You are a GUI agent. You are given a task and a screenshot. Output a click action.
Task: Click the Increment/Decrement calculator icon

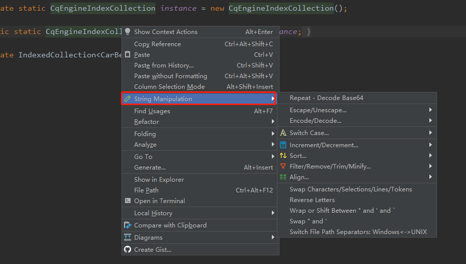(283, 145)
